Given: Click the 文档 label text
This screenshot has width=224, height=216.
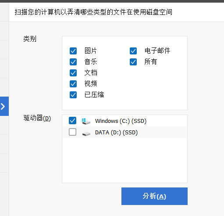Looking at the screenshot, I should pyautogui.click(x=91, y=72).
